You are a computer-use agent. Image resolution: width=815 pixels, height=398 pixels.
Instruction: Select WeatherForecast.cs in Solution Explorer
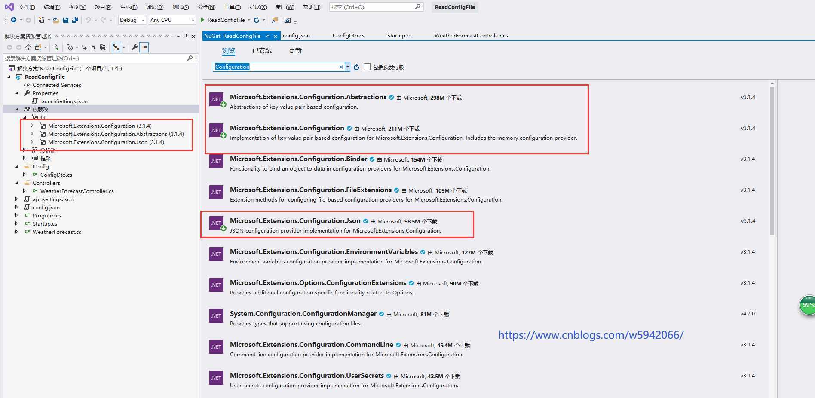(x=57, y=232)
